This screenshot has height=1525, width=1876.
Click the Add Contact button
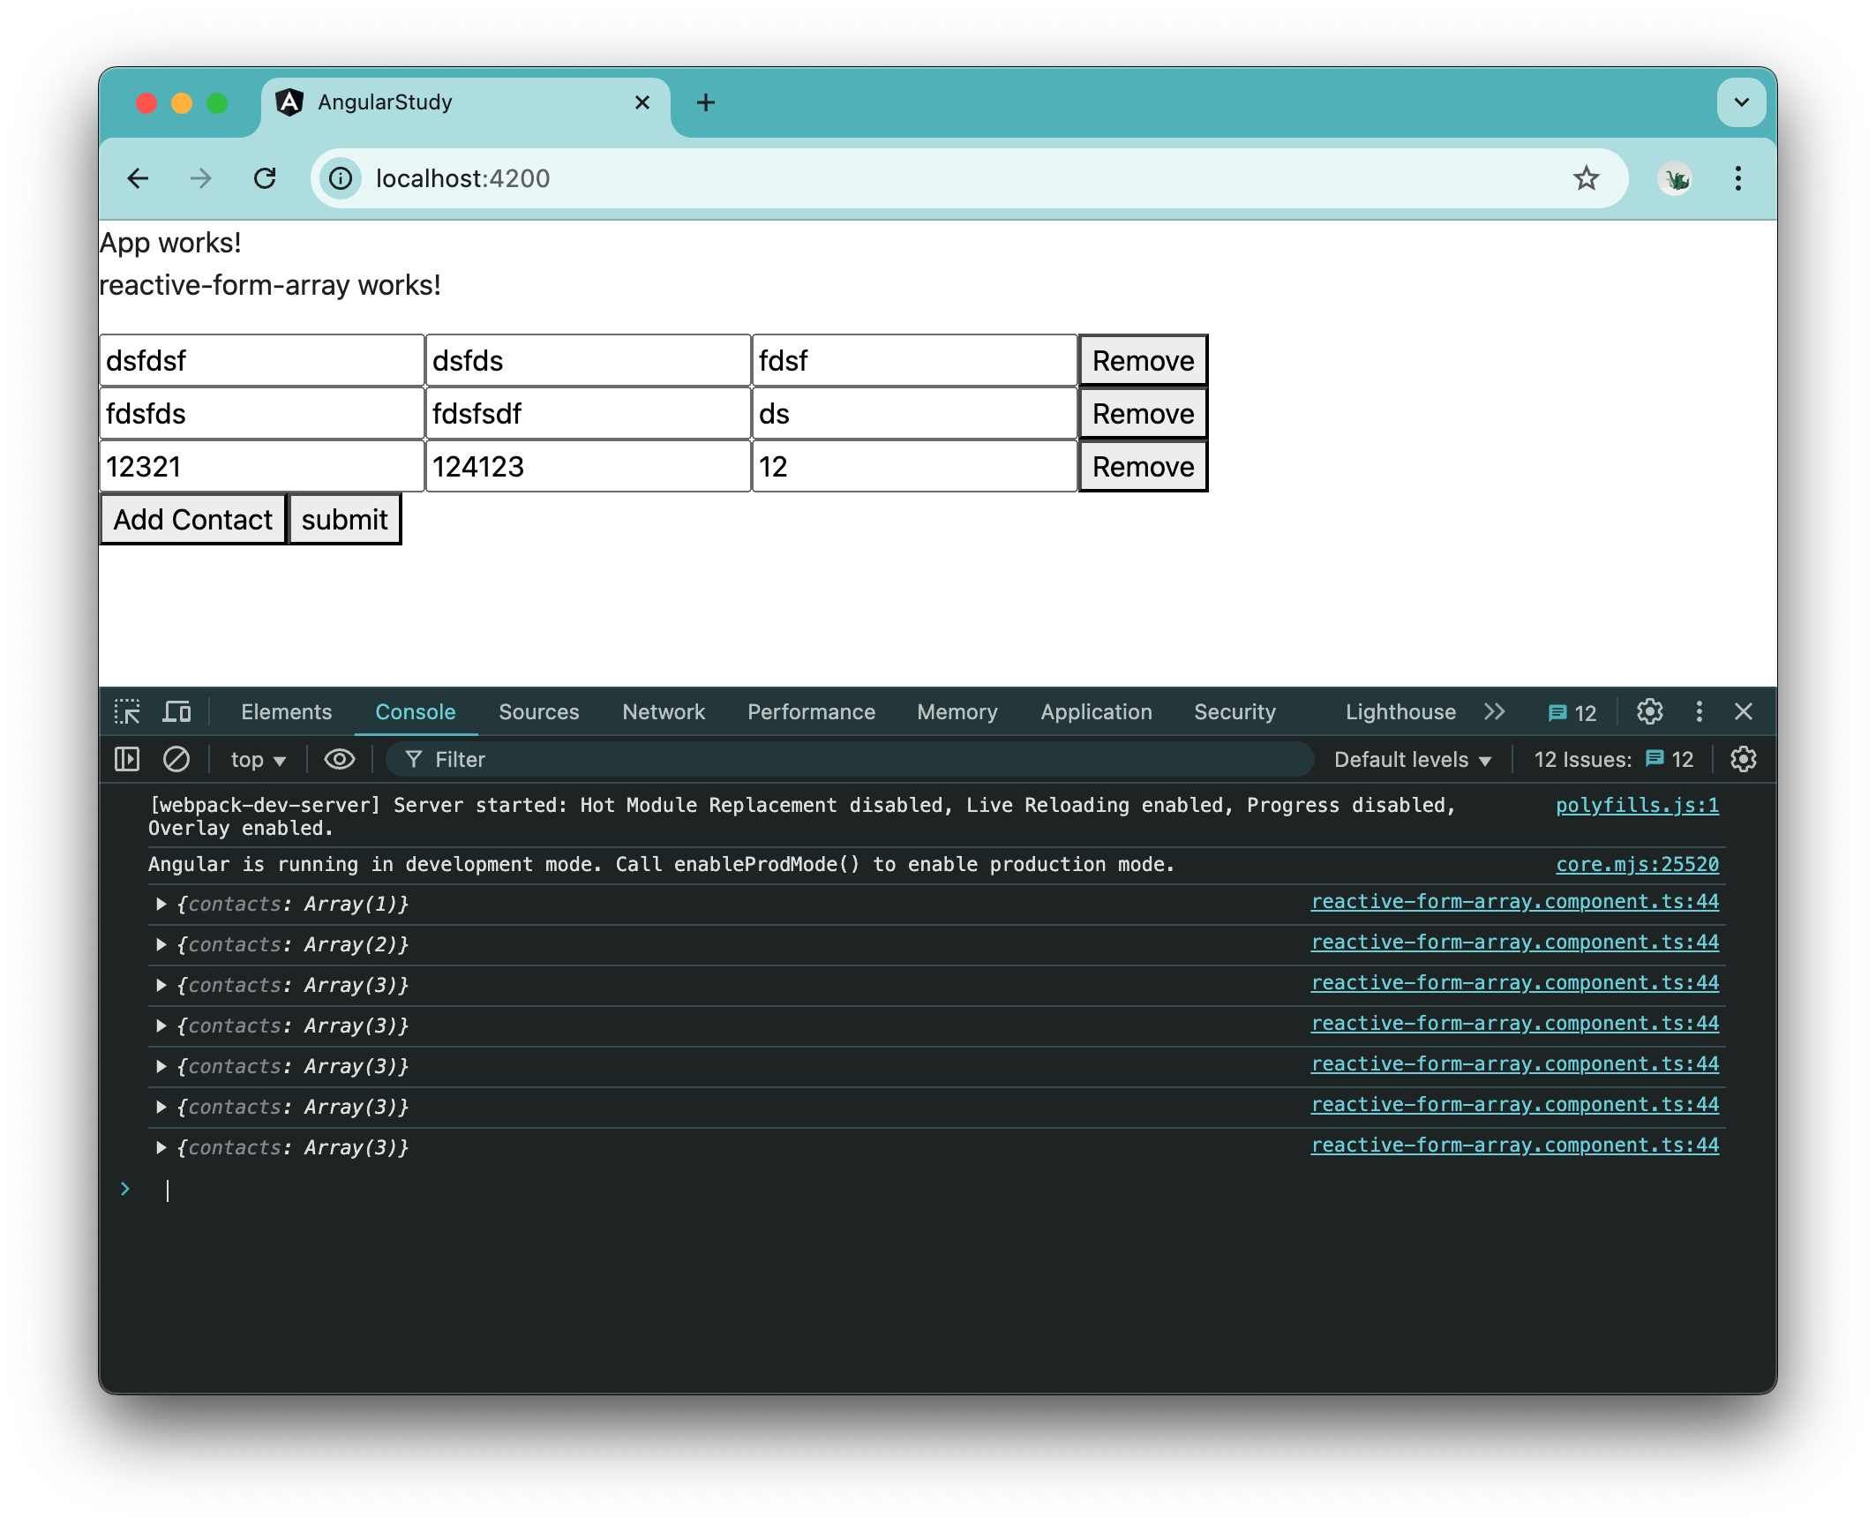click(x=192, y=519)
